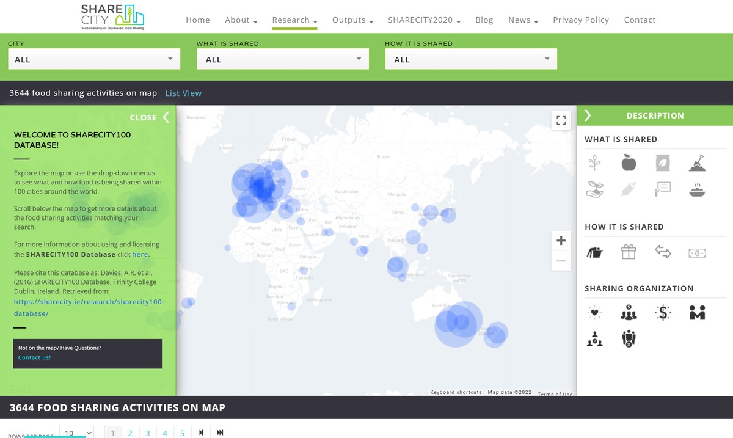Open the SHARECITY2020 menu
This screenshot has height=438, width=733.
coord(424,20)
